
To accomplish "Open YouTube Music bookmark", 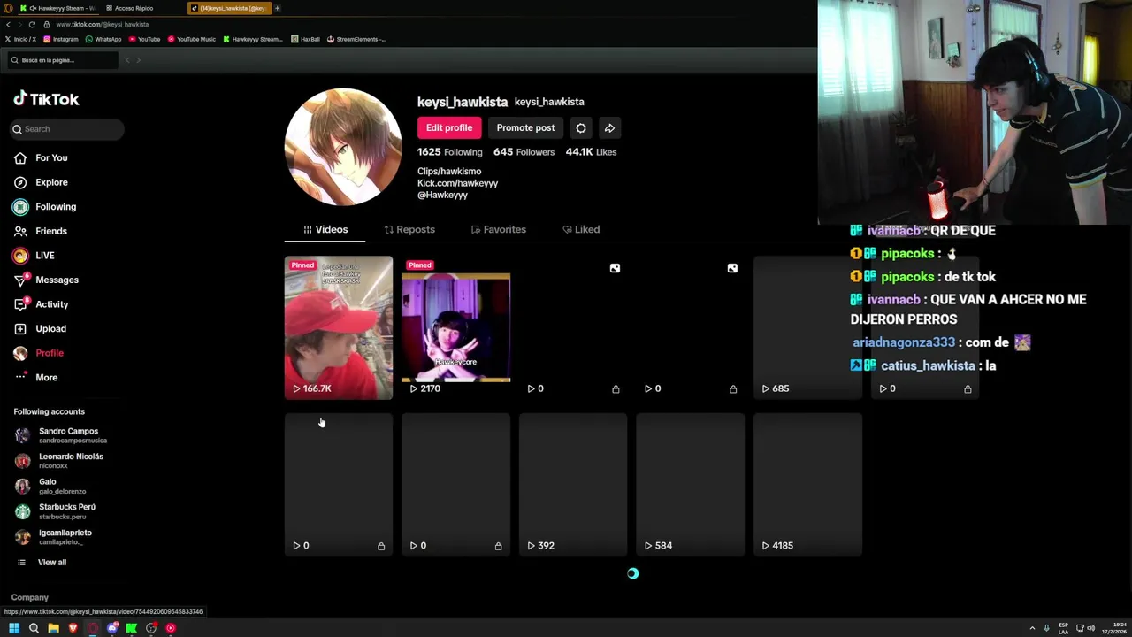I will [191, 39].
